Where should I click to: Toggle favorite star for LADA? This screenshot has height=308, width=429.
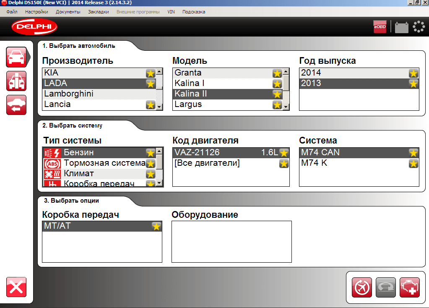(x=151, y=84)
